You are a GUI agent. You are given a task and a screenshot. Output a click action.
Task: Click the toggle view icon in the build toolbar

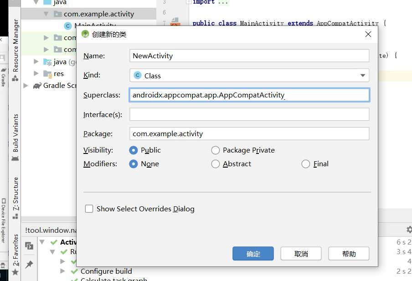(29, 246)
